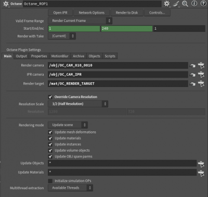This screenshot has height=197, width=208.
Task: Open the parameter search magnifier
Action: pos(185,4)
